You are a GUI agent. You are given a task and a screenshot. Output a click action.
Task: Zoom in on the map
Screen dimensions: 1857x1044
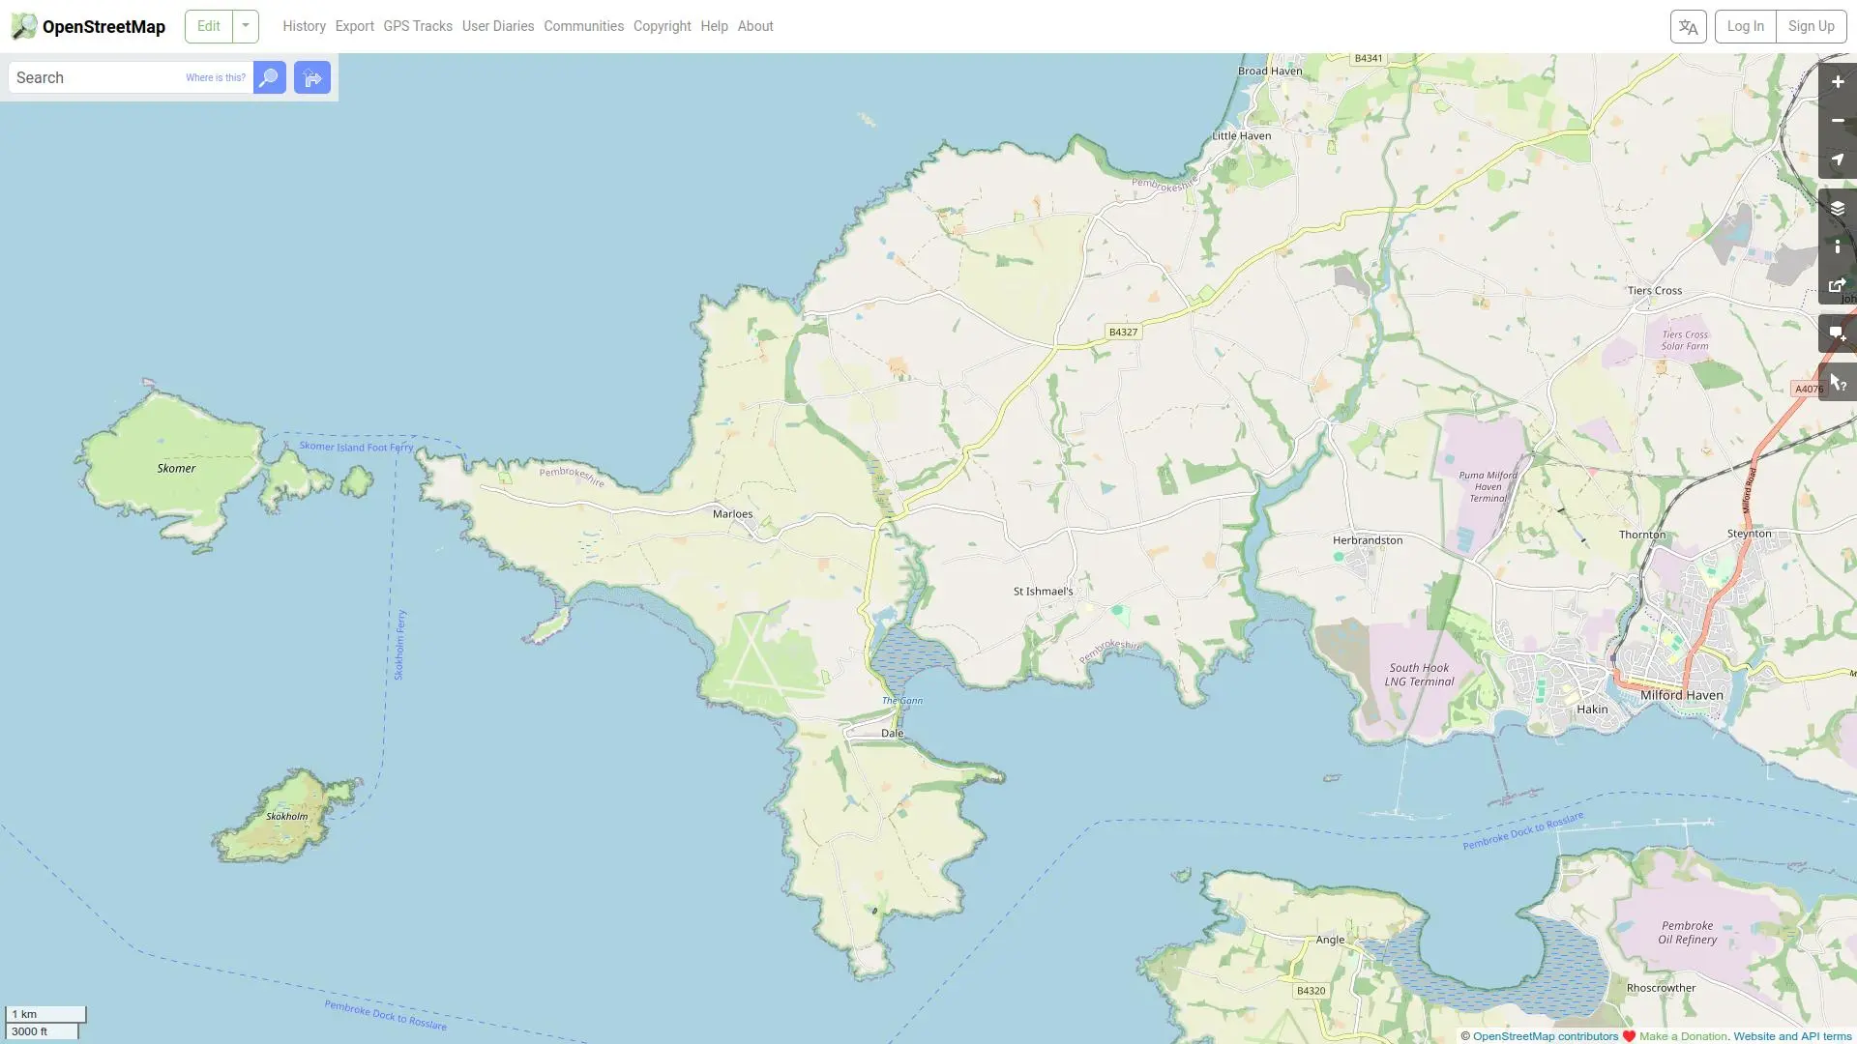click(1837, 82)
